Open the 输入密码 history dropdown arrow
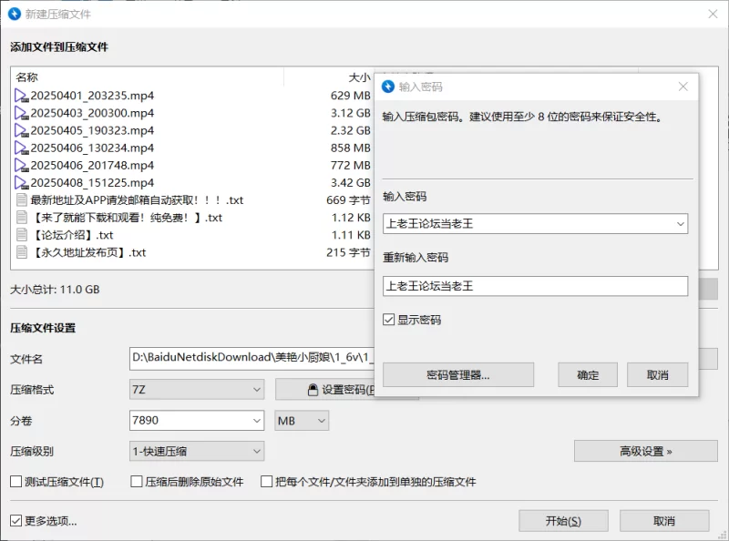Viewport: 729px width, 541px height. pyautogui.click(x=680, y=224)
